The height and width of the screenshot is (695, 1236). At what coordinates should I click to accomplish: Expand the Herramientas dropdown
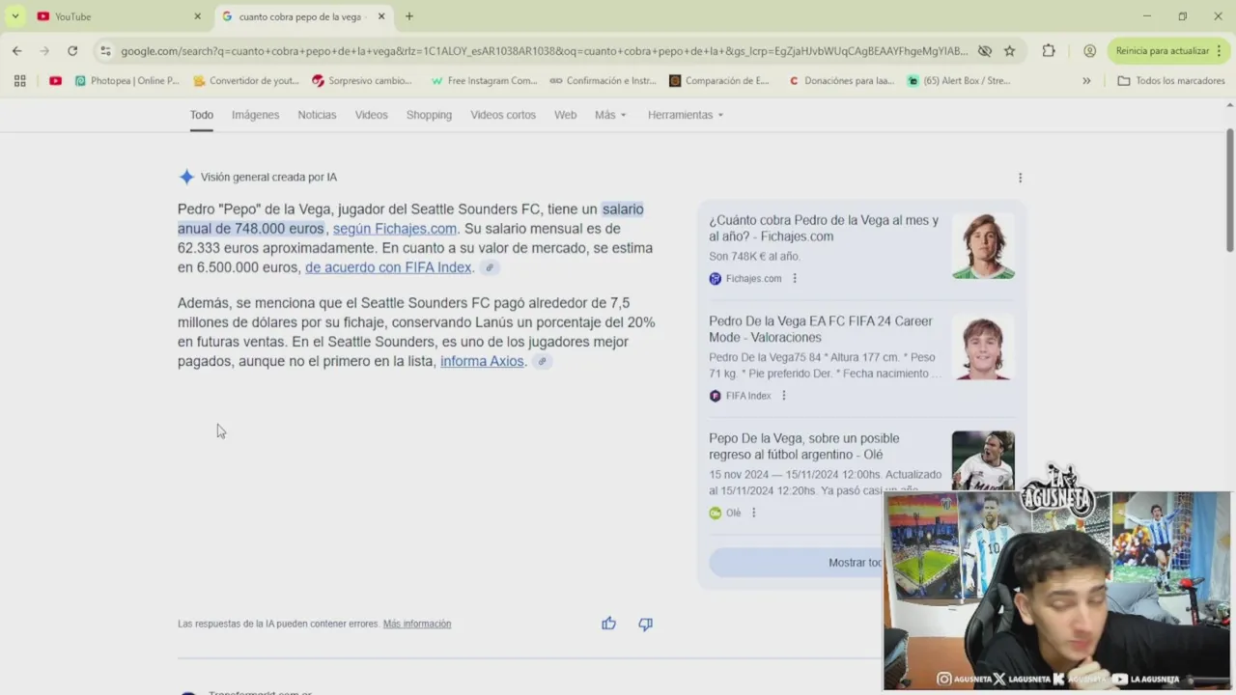coord(686,115)
